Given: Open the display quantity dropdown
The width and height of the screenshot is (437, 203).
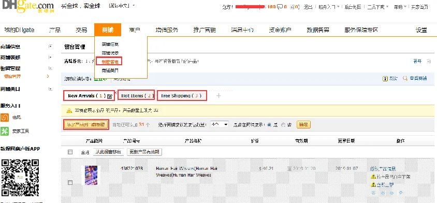Looking at the screenshot, I should tap(220, 125).
